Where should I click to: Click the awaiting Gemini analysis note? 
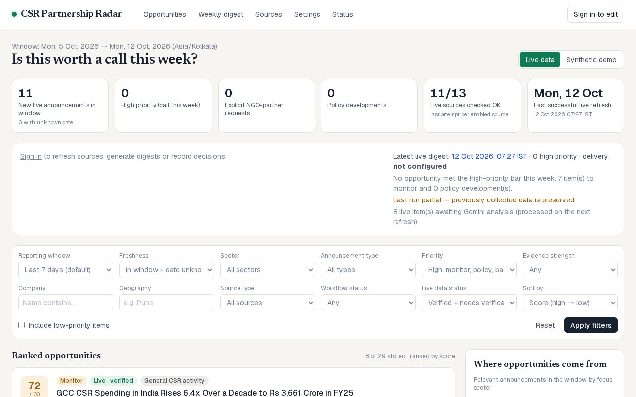492,217
